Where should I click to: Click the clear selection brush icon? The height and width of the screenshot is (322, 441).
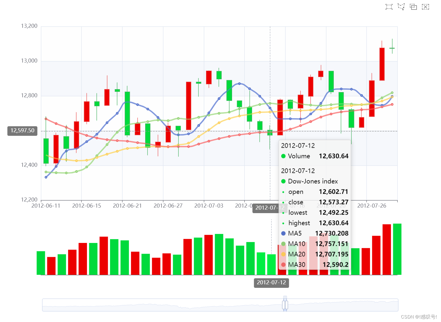pos(425,7)
